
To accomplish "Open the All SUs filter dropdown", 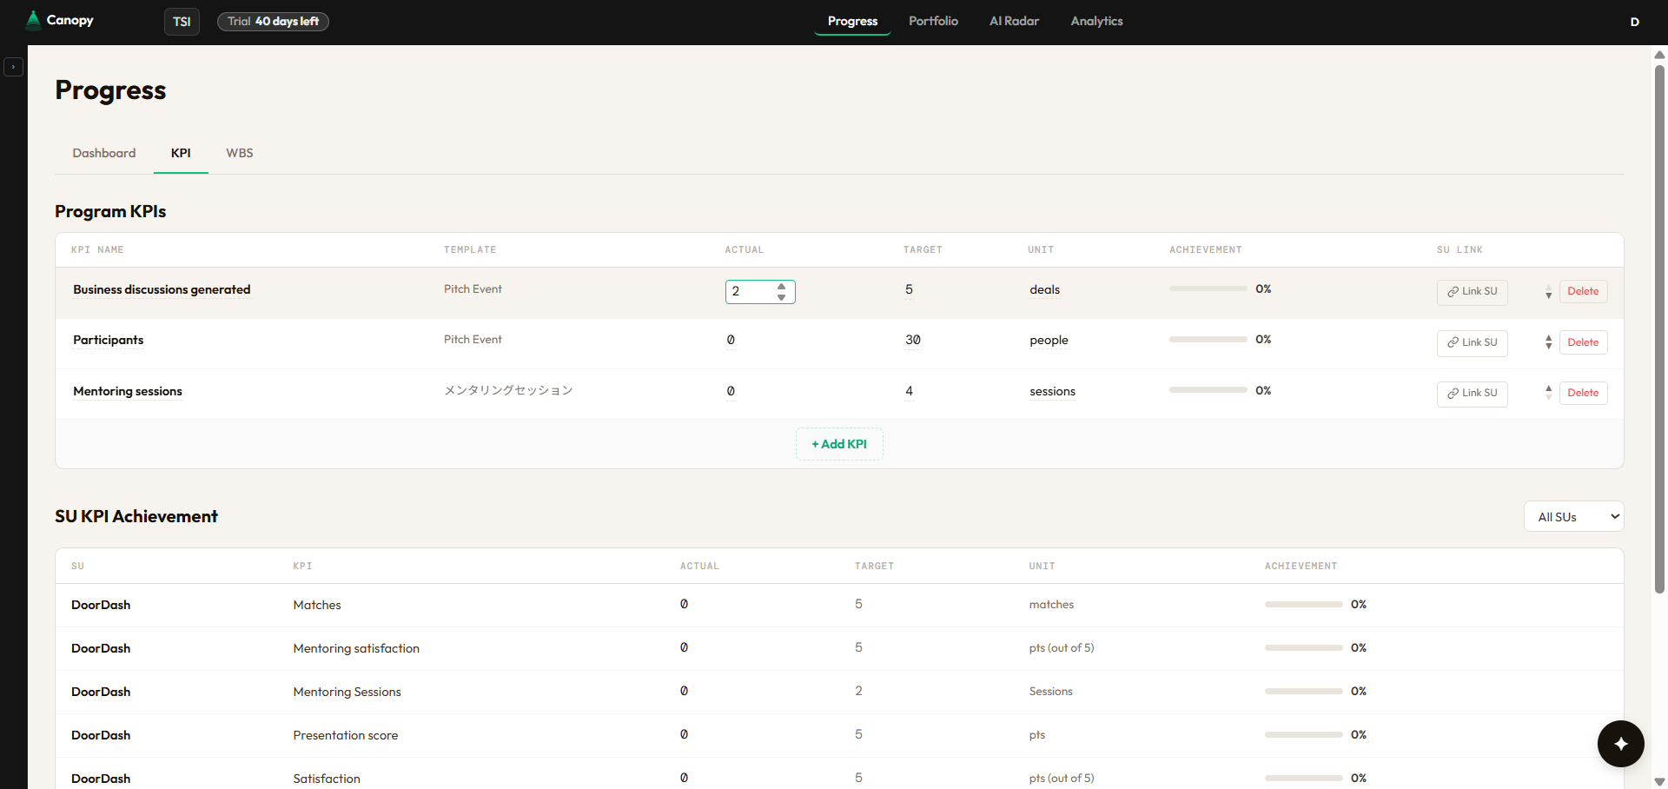I will tap(1573, 517).
